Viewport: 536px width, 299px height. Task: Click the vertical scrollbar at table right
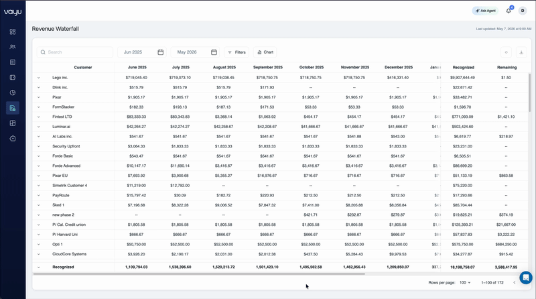530,93
